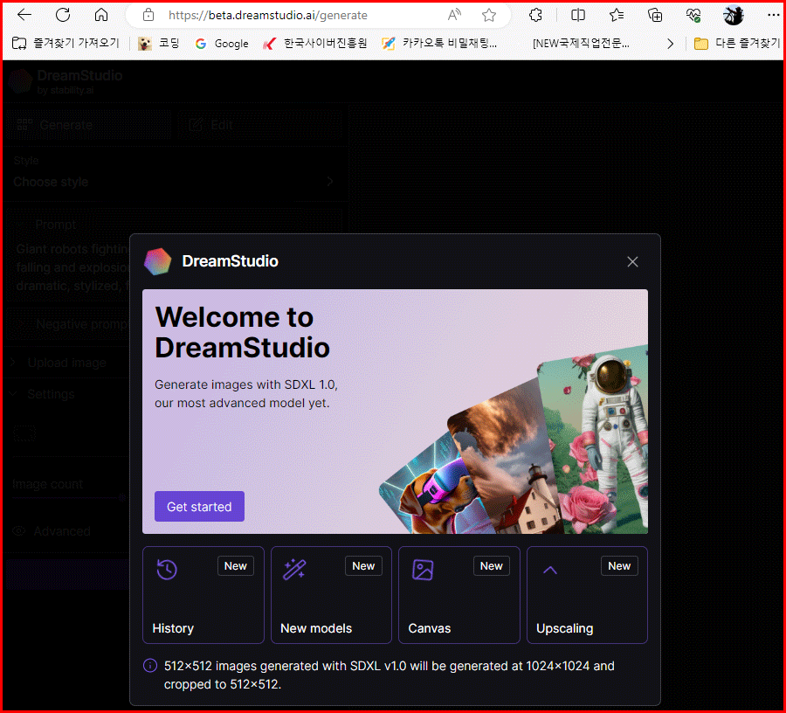Viewport: 786px width, 713px height.
Task: View site info via lock icon
Action: 148,16
